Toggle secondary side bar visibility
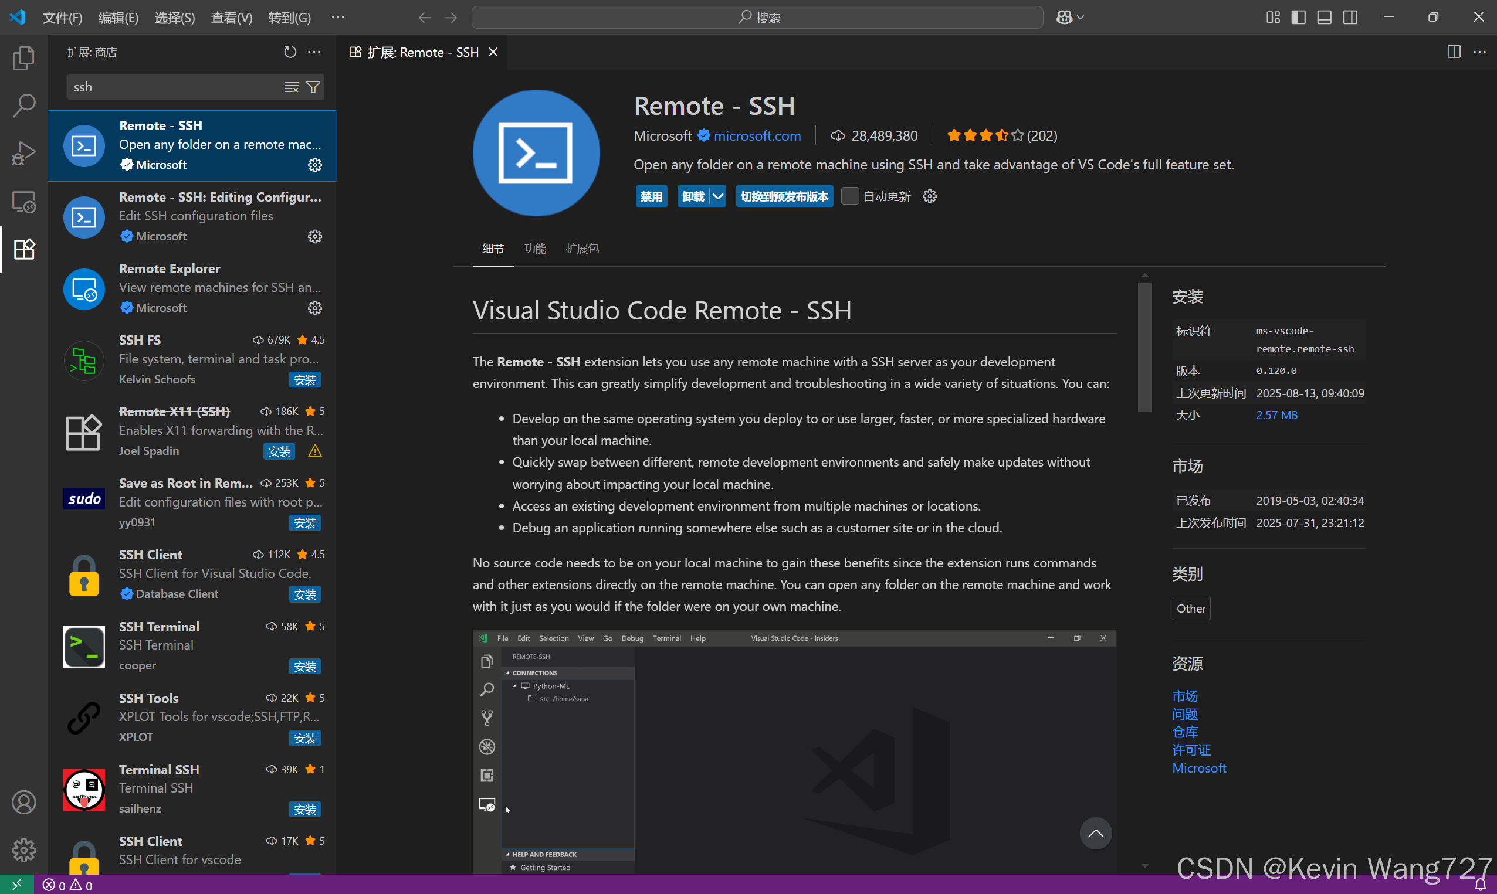 point(1350,18)
